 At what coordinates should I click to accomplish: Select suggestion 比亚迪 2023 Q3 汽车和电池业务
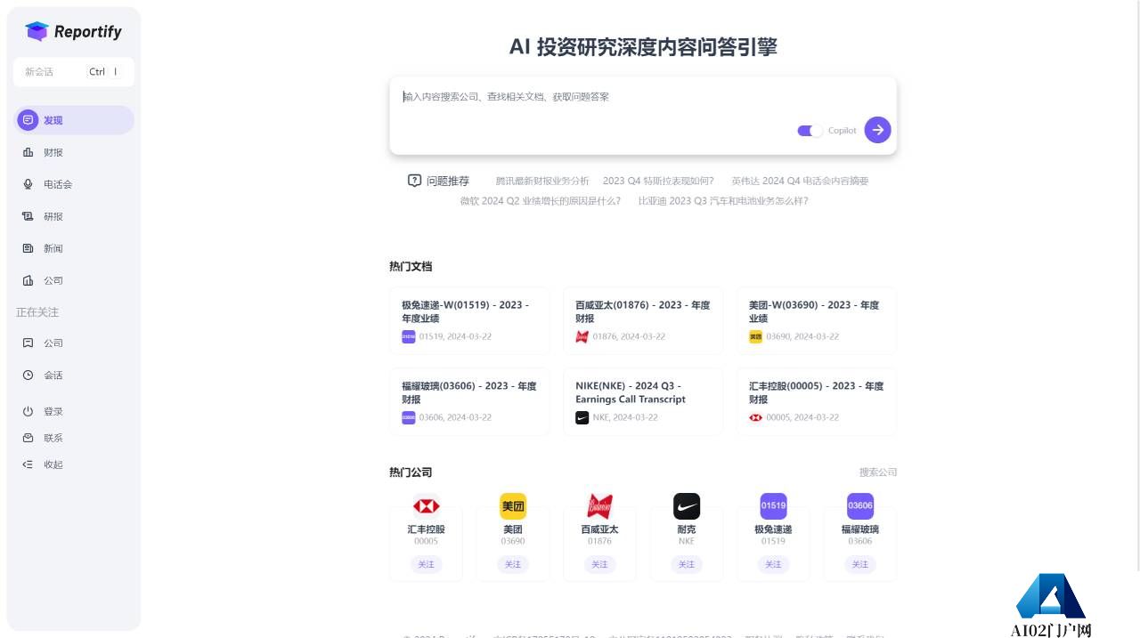pyautogui.click(x=723, y=201)
